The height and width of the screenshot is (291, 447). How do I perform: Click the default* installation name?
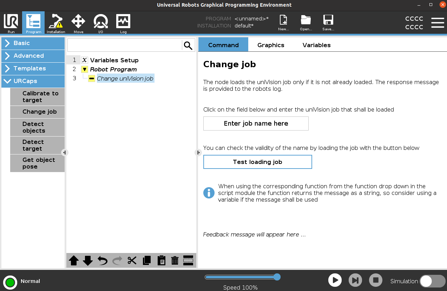point(244,26)
